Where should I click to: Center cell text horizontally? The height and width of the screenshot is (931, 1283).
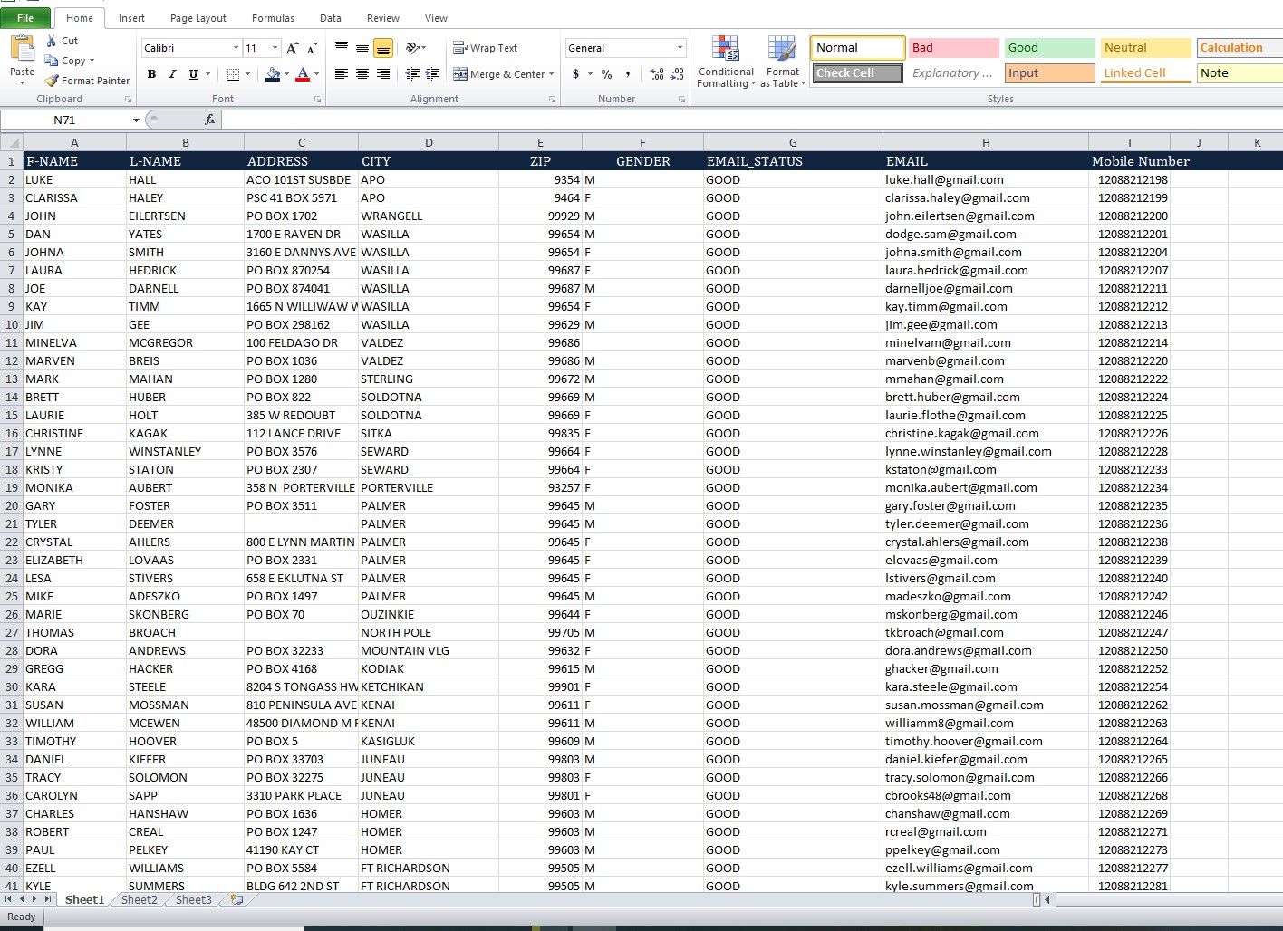point(362,74)
